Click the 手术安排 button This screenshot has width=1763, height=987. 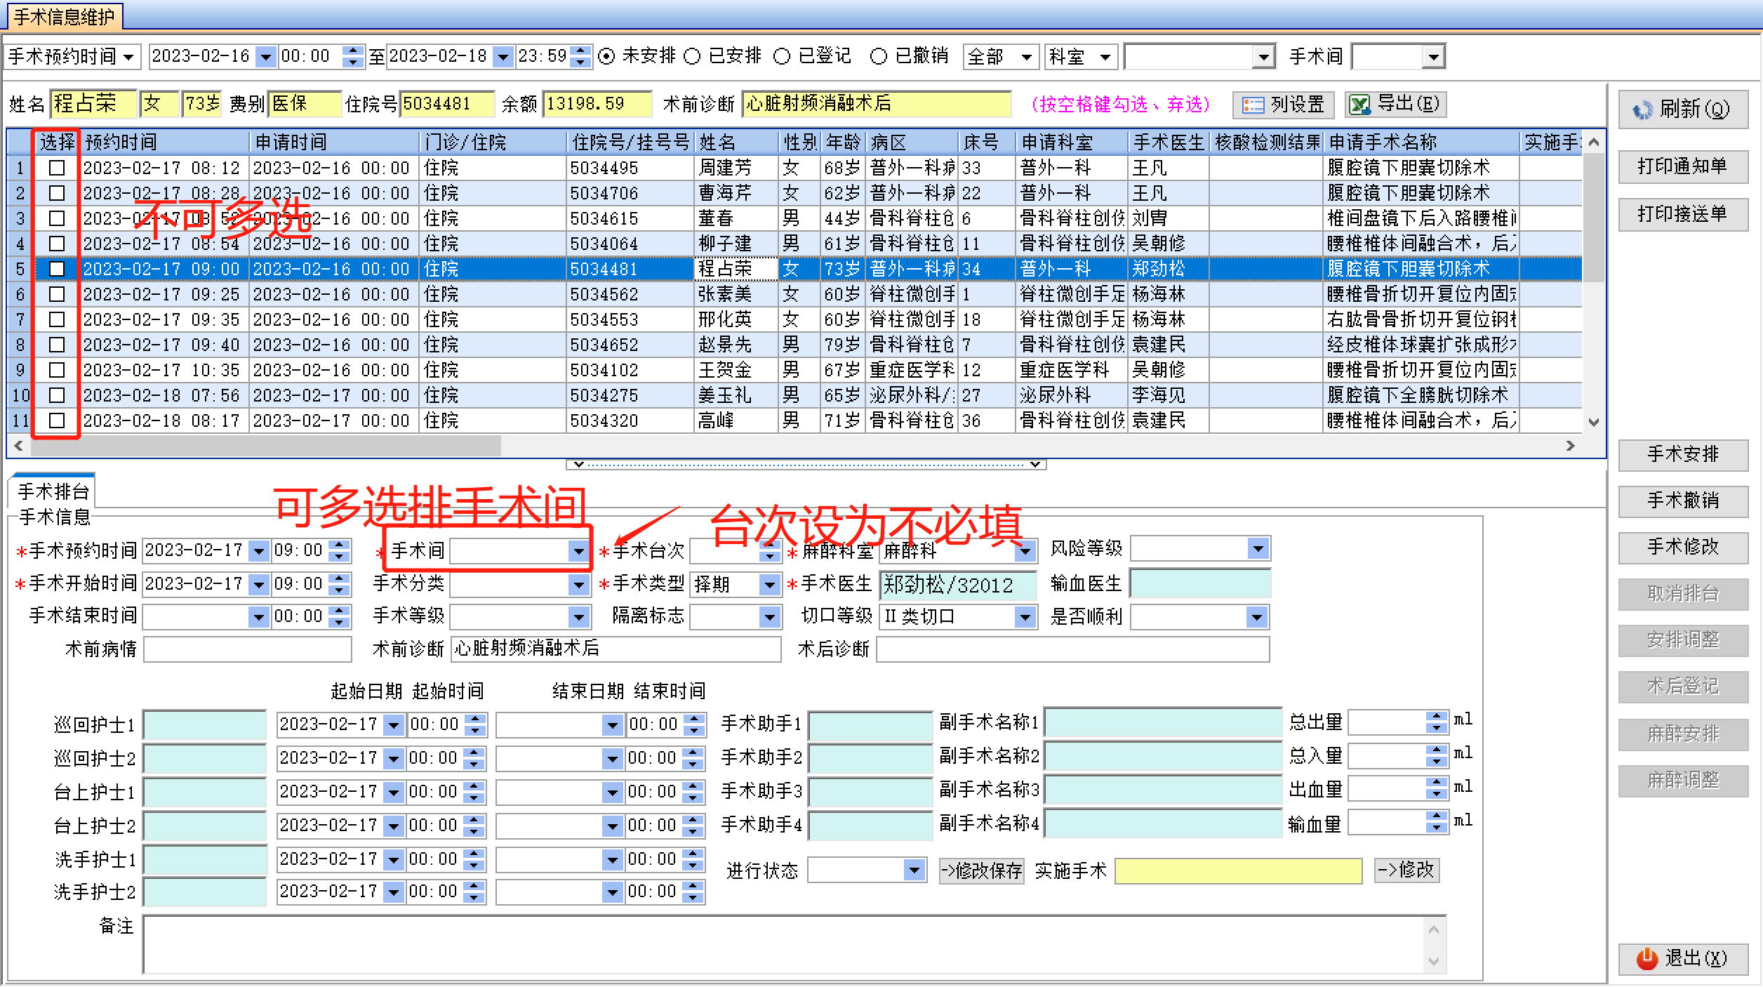[x=1682, y=454]
